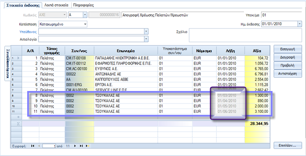Click value cell 1.056,72
Screen dimensions: 306x156
[257, 63]
